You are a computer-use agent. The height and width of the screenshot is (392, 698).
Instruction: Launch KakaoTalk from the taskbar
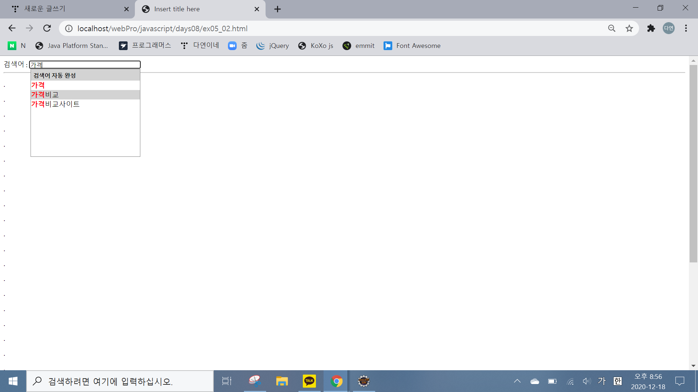tap(309, 381)
